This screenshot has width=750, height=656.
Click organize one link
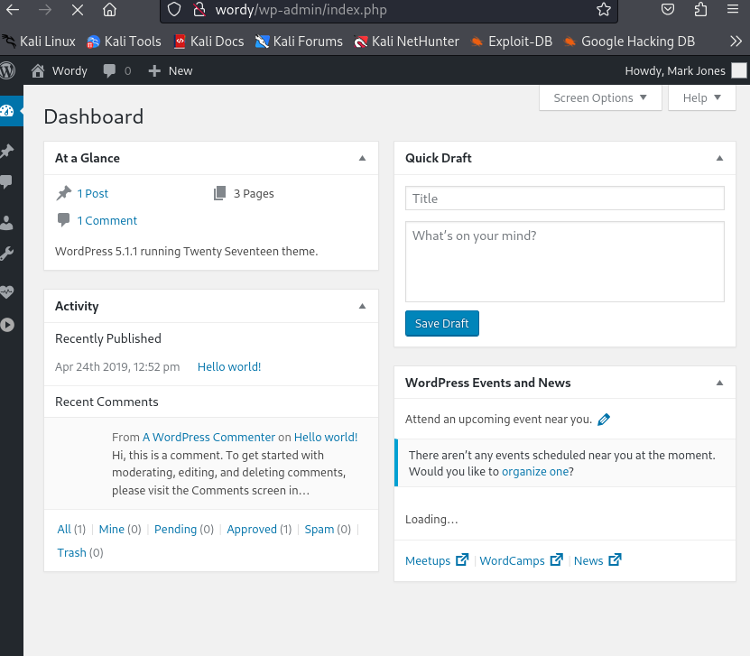535,471
